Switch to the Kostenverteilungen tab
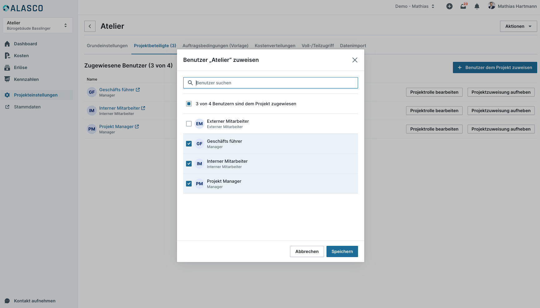The width and height of the screenshot is (540, 308). pos(275,46)
